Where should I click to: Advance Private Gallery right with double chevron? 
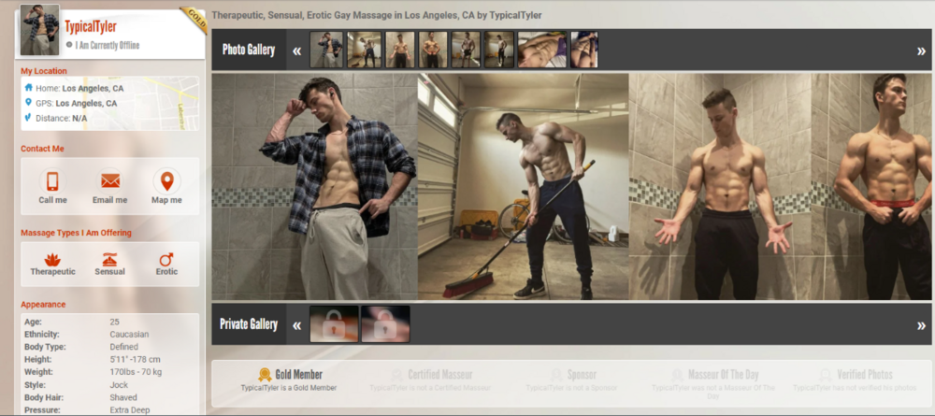(x=921, y=325)
